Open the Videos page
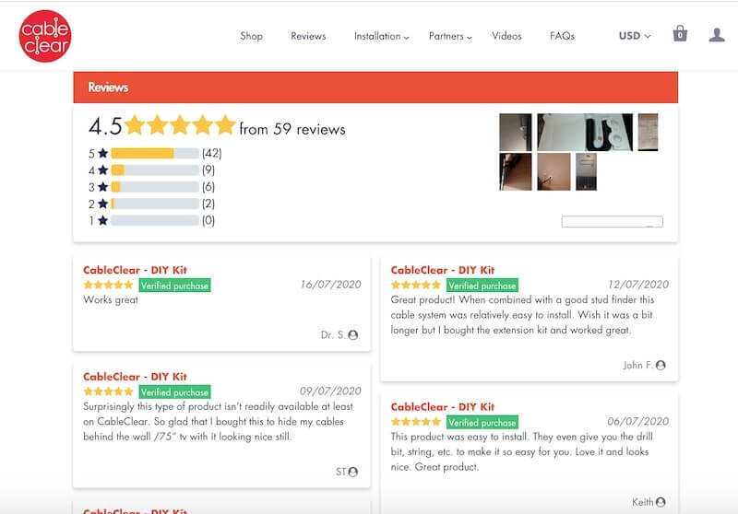The height and width of the screenshot is (514, 738). 506,36
